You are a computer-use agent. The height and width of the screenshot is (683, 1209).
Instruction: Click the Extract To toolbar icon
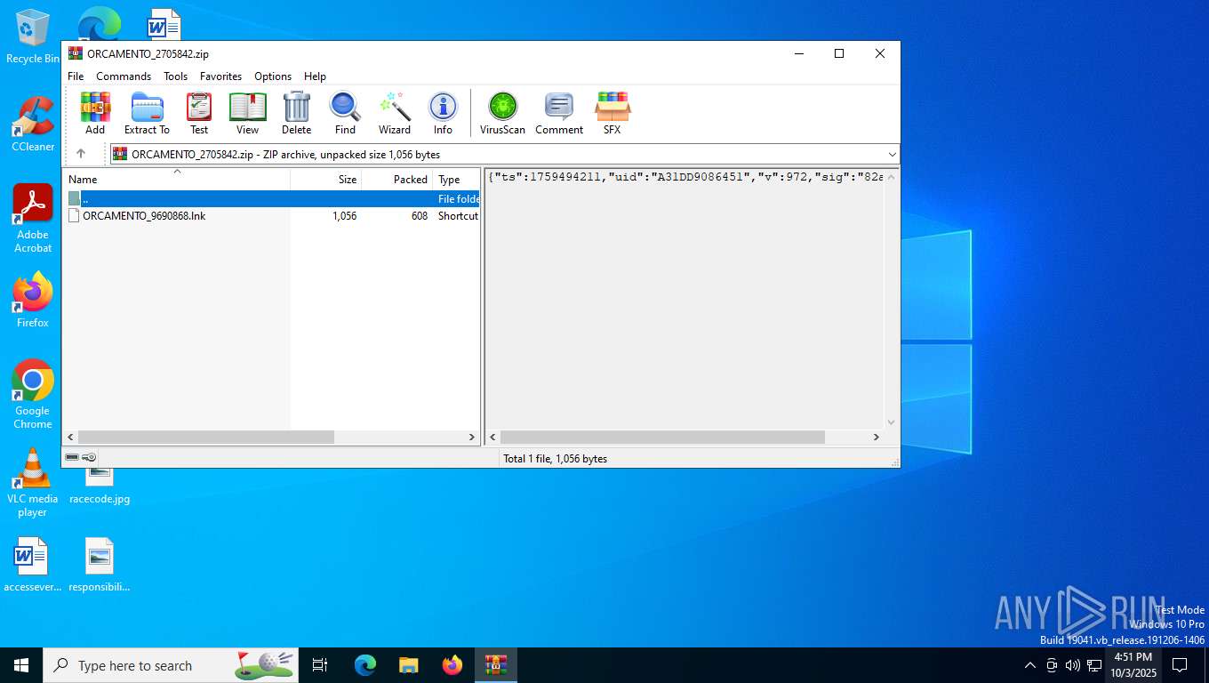[147, 113]
